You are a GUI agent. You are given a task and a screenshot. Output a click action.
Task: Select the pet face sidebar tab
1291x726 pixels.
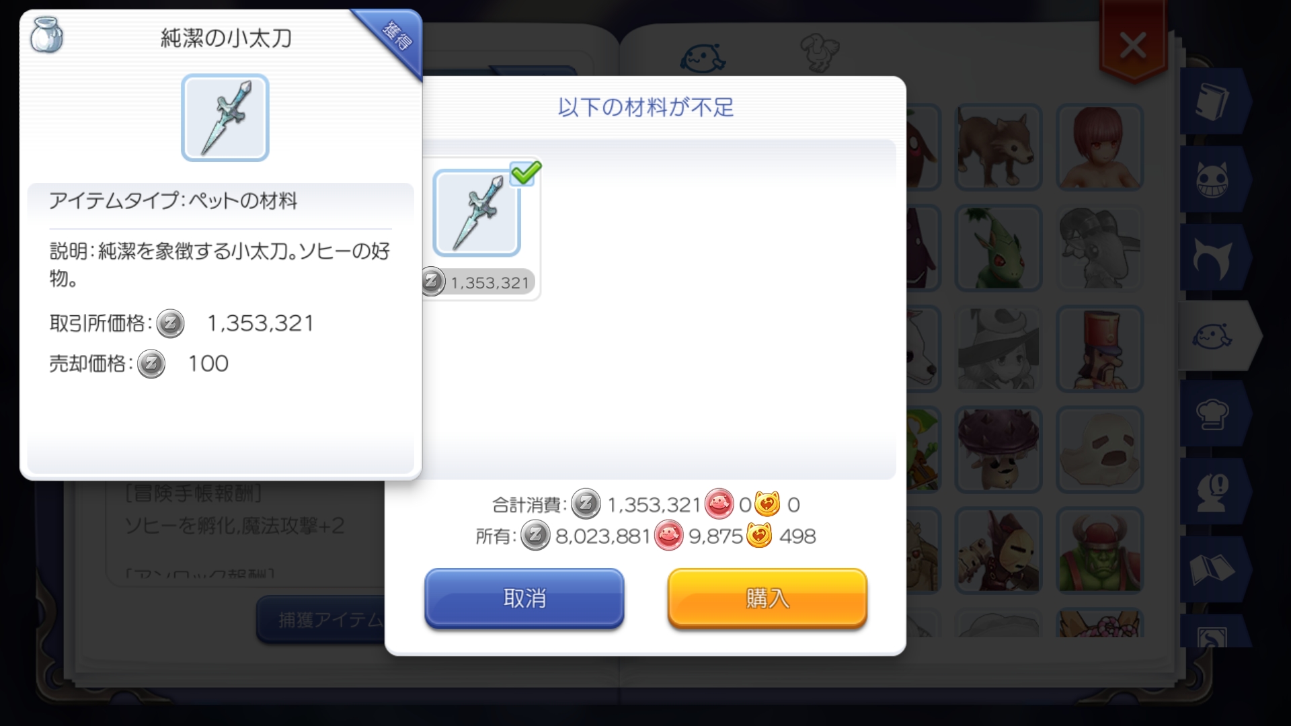1216,335
